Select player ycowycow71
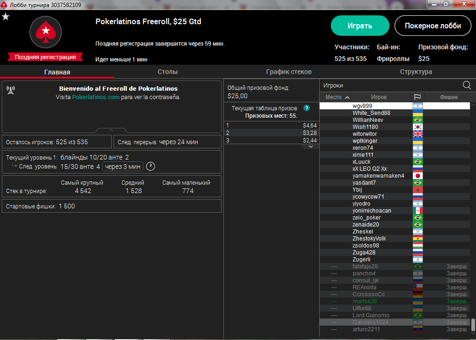 click(x=395, y=197)
